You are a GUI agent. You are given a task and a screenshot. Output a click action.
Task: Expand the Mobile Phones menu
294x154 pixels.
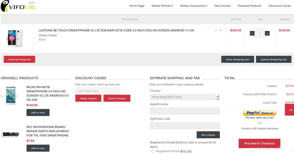[162, 6]
